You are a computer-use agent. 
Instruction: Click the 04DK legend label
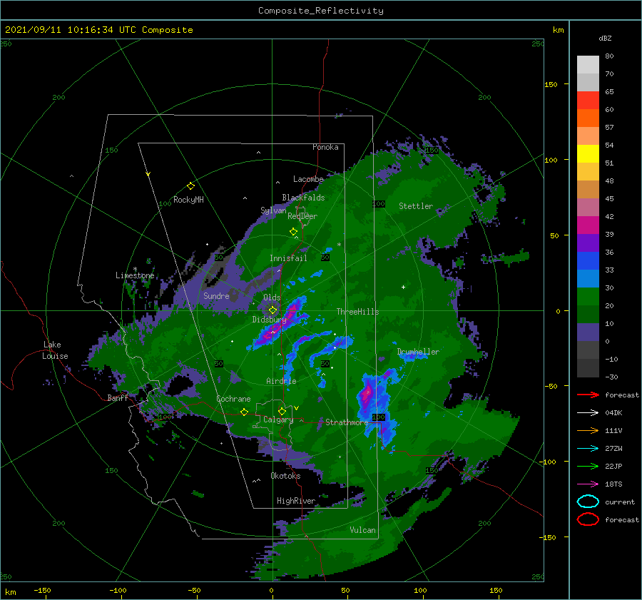click(613, 413)
